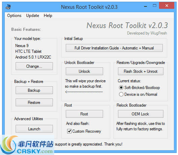Click 'After flashing stock, use this to' text

point(141,124)
